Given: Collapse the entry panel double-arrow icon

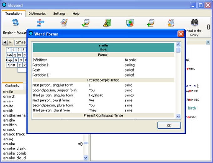Looking at the screenshot, I should click(x=208, y=42).
